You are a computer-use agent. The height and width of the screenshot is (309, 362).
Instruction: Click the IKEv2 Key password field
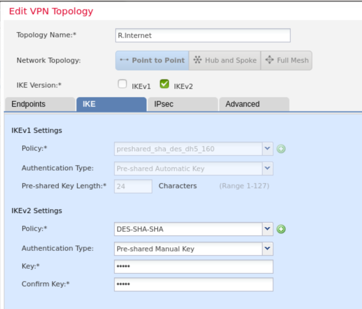(x=193, y=267)
